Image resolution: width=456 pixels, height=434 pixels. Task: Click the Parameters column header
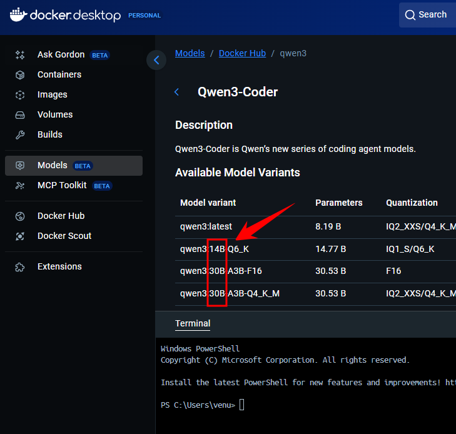(339, 203)
